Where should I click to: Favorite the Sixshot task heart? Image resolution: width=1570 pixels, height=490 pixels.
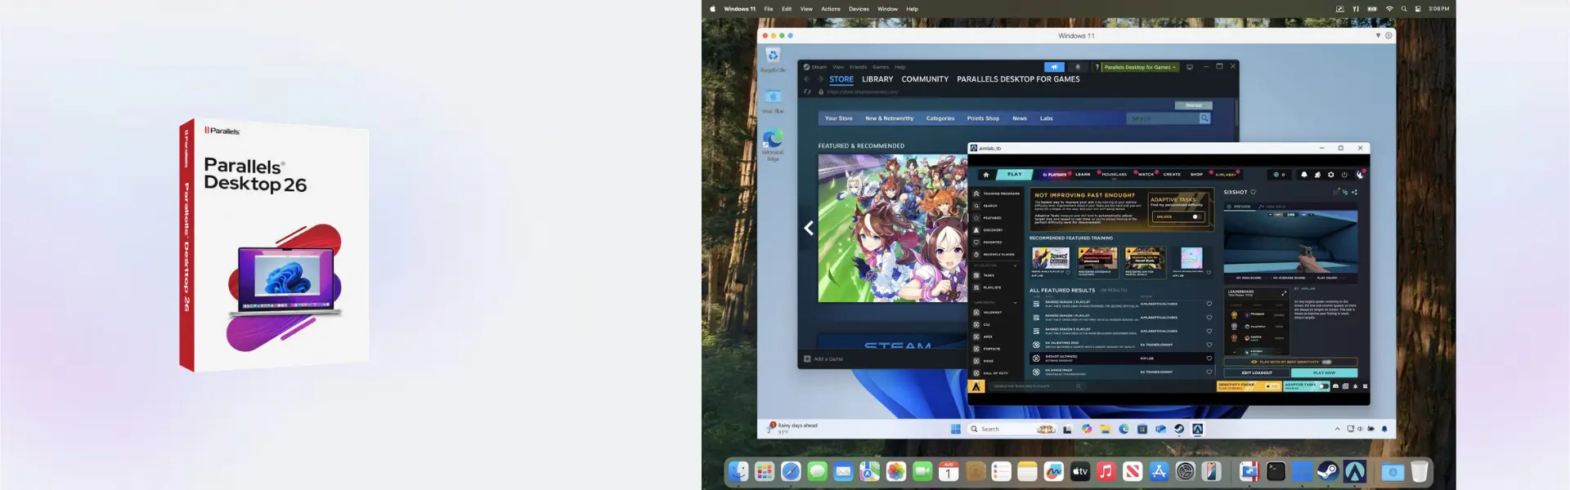click(1253, 192)
